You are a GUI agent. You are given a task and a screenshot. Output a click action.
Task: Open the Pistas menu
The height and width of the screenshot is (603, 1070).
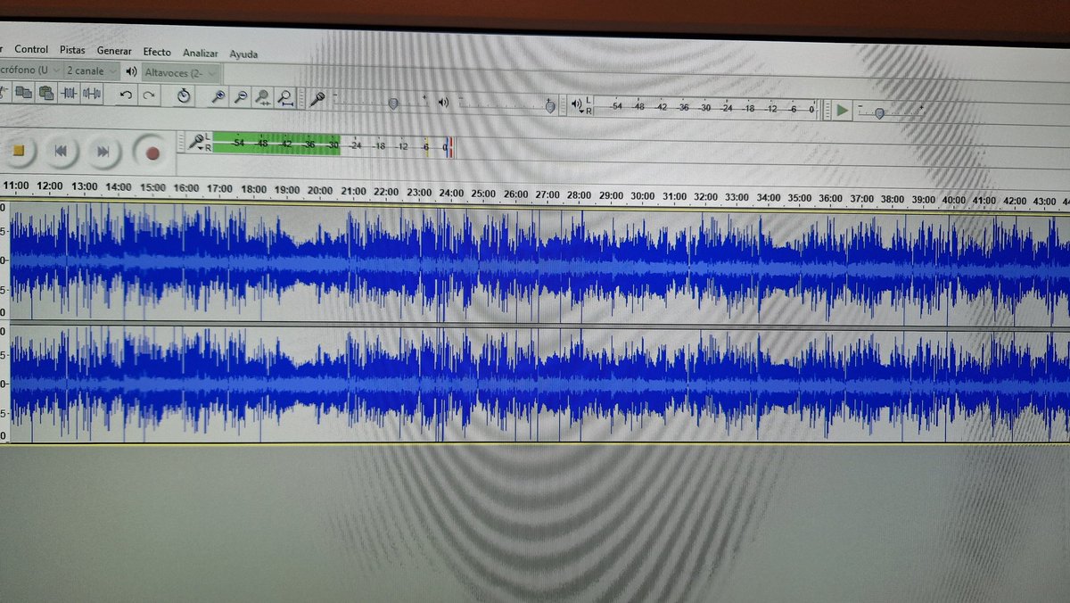point(73,50)
